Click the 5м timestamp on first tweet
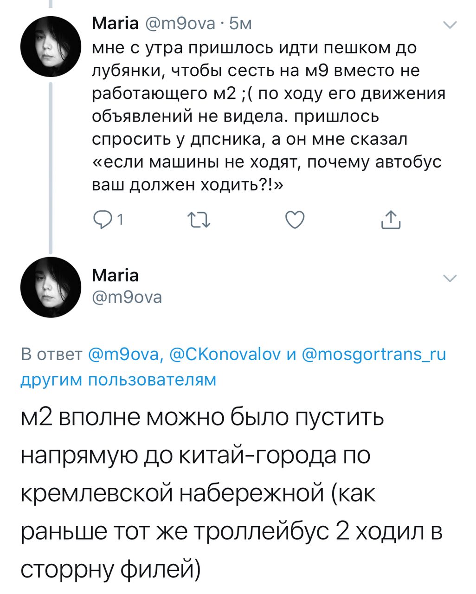 [x=240, y=23]
